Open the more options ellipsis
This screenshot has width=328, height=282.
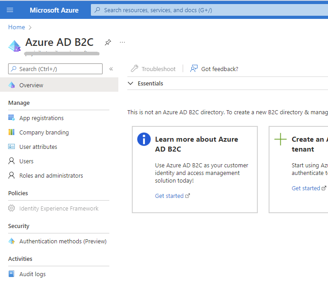pyautogui.click(x=122, y=42)
